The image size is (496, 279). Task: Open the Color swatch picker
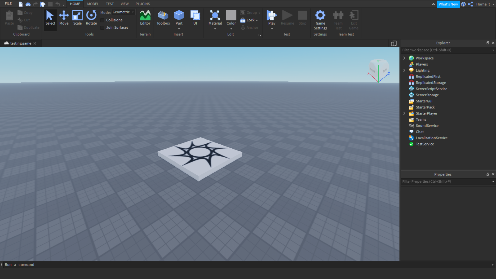pyautogui.click(x=231, y=16)
